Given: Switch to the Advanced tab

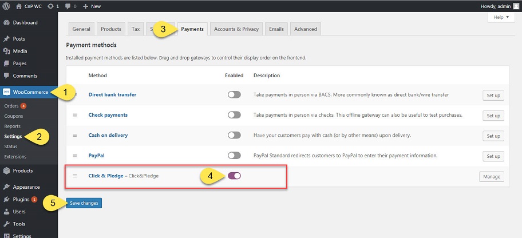Looking at the screenshot, I should coord(306,29).
